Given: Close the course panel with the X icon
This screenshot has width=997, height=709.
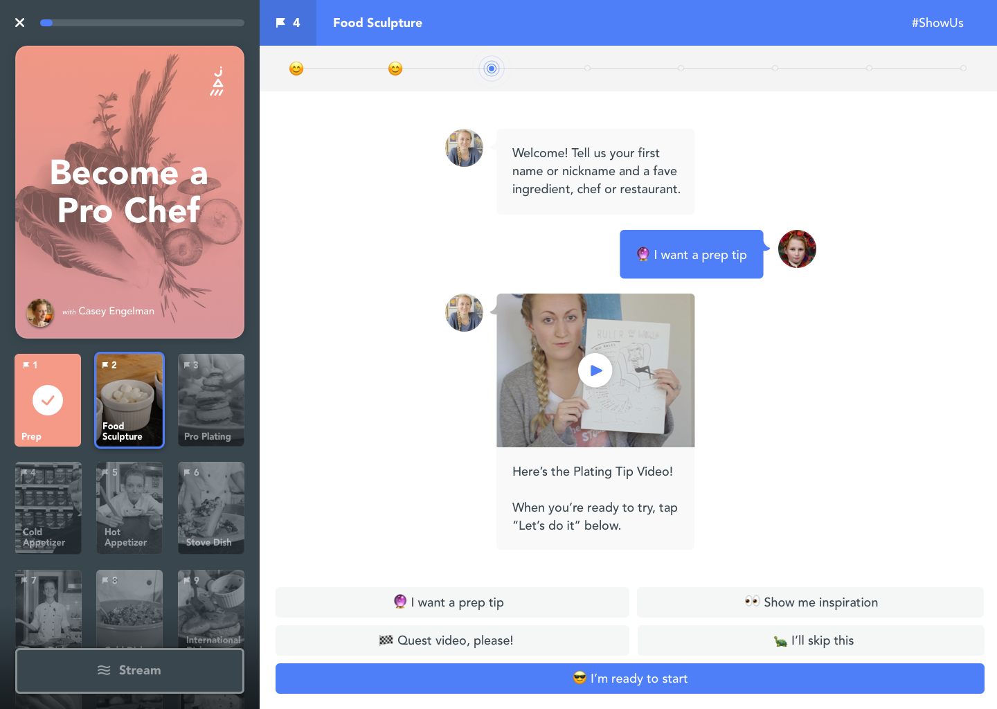Looking at the screenshot, I should click(20, 23).
